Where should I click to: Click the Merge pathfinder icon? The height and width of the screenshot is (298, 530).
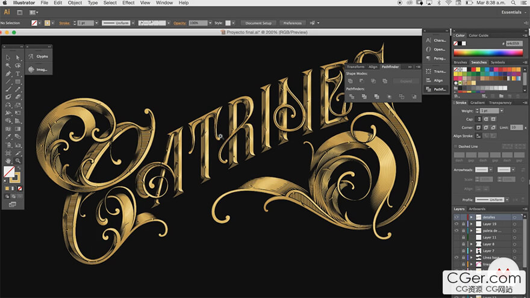[x=376, y=97]
